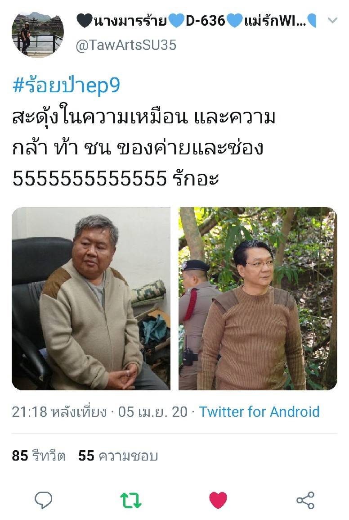Screen dimensions: 349x520
Task: Tap the blue heart emoji before D-636
Action: pos(176,21)
